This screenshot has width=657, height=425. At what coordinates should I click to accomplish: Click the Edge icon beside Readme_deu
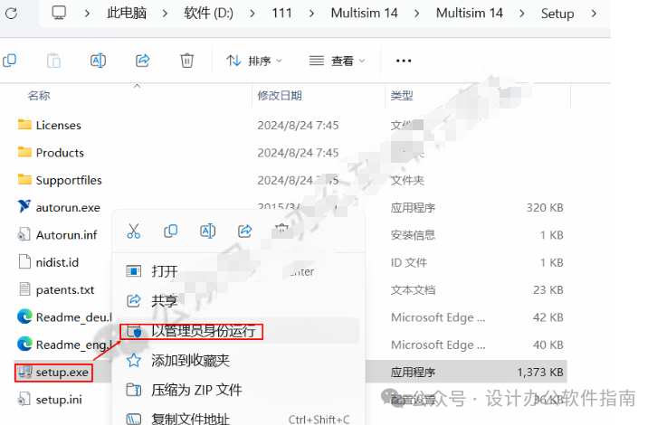pyautogui.click(x=24, y=316)
